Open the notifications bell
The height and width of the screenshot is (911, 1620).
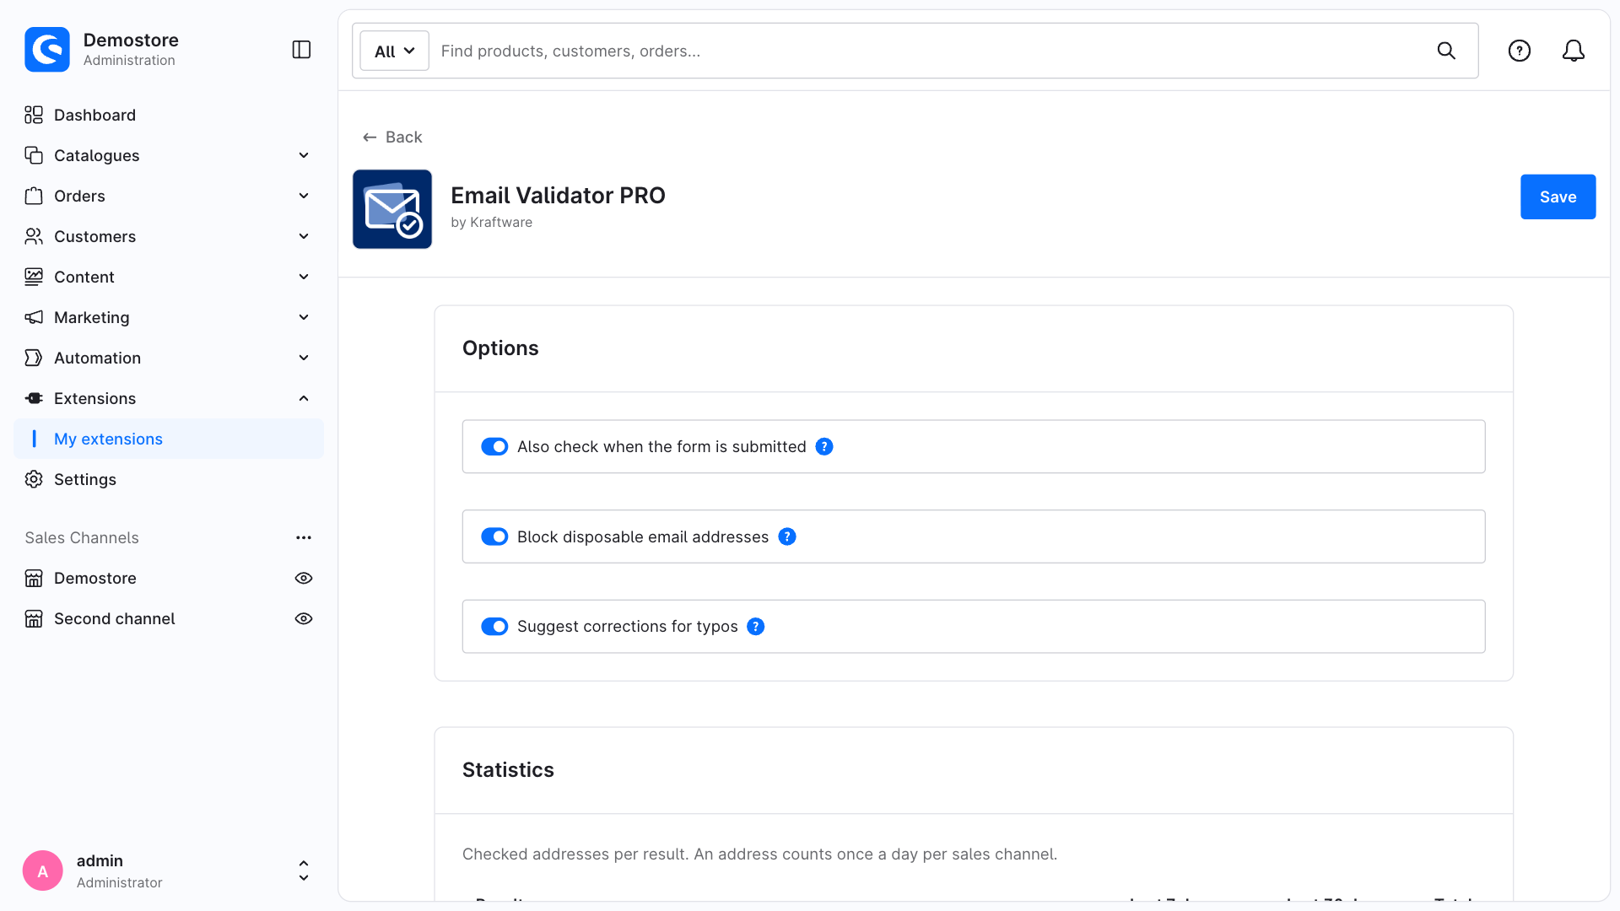tap(1574, 51)
